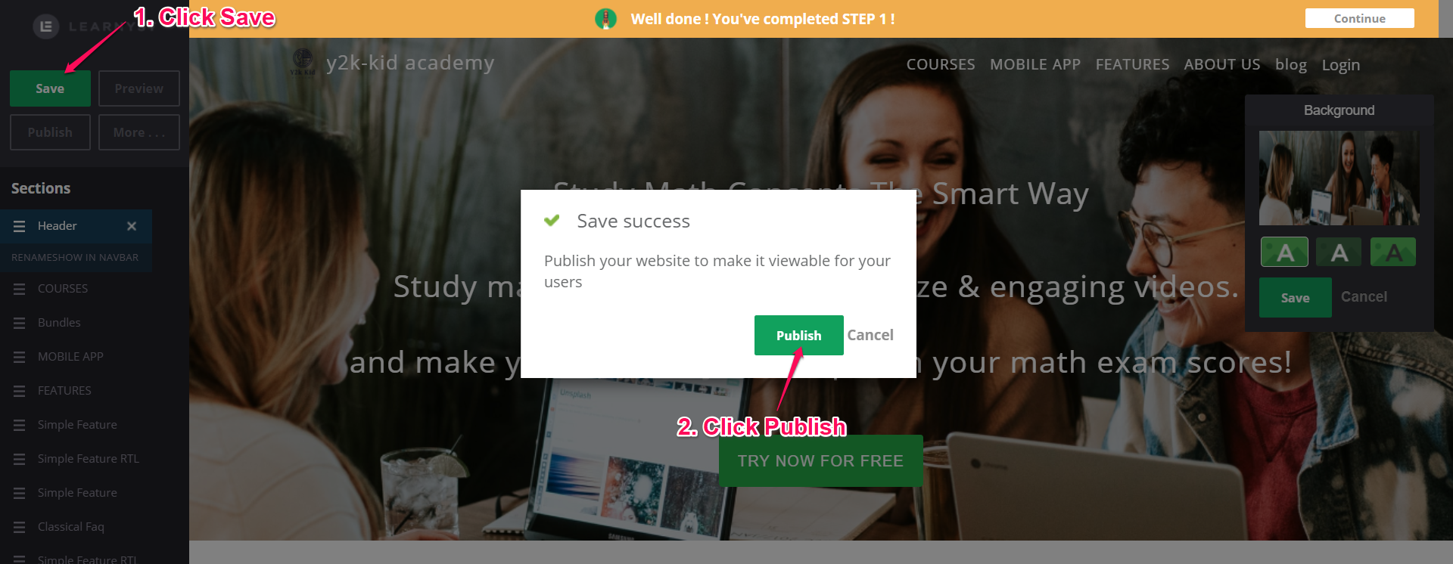Click the drag handle icon beside Header
Screen dimensions: 1453x564
tap(20, 226)
